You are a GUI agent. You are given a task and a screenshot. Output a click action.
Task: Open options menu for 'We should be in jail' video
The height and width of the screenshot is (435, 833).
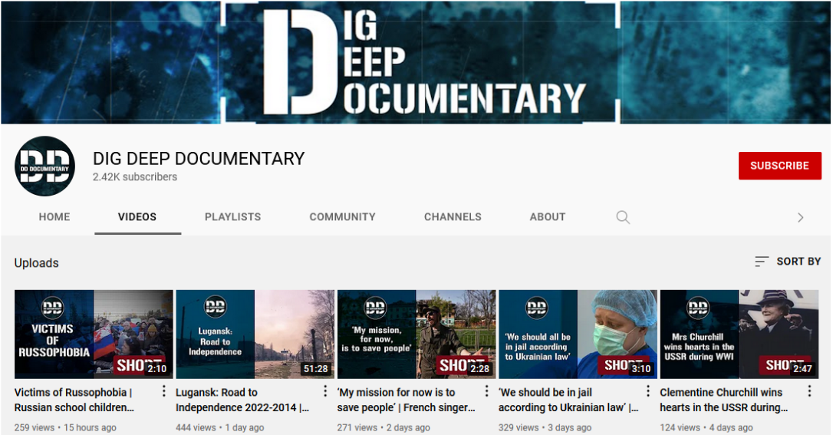(x=648, y=391)
